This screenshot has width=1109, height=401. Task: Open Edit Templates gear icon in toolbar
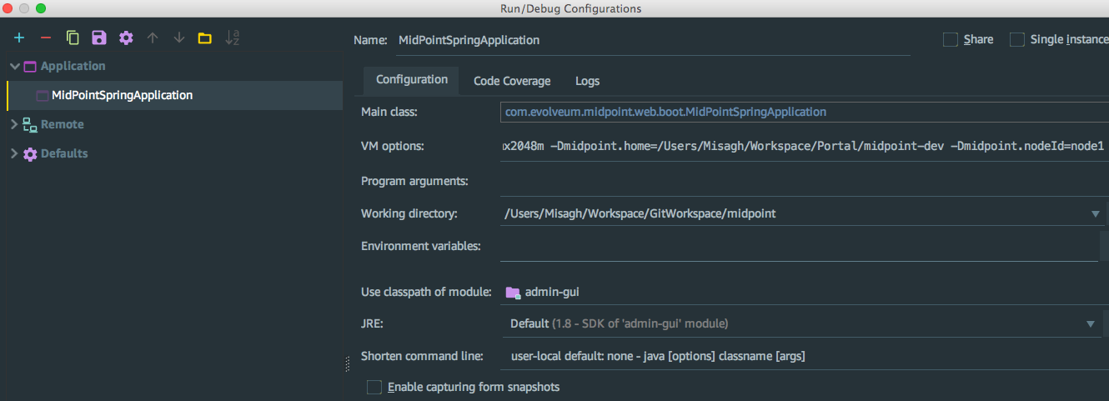tap(126, 38)
